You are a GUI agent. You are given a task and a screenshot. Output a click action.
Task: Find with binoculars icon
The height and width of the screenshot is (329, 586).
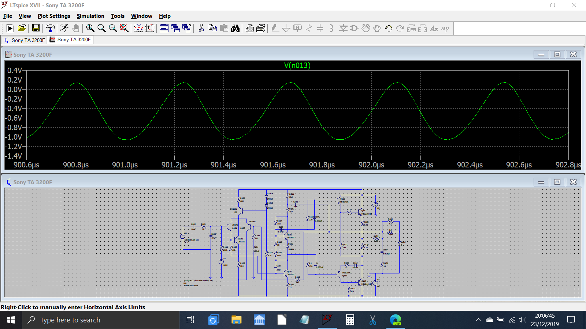click(235, 28)
